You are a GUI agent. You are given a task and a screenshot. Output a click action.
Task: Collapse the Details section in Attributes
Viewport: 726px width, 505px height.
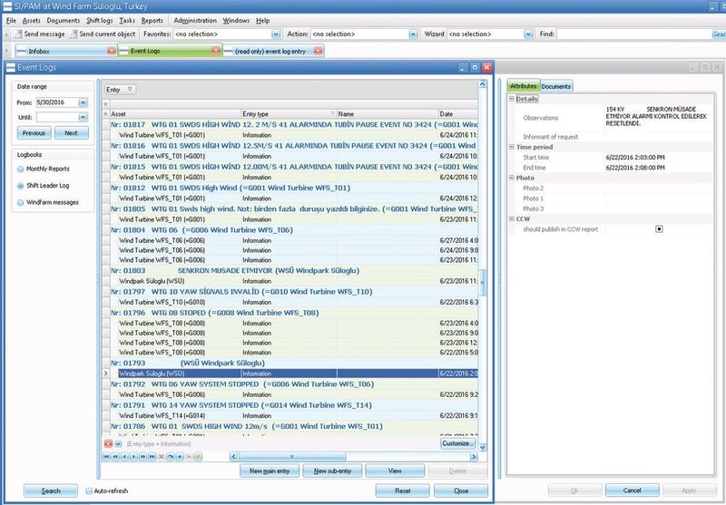click(512, 98)
